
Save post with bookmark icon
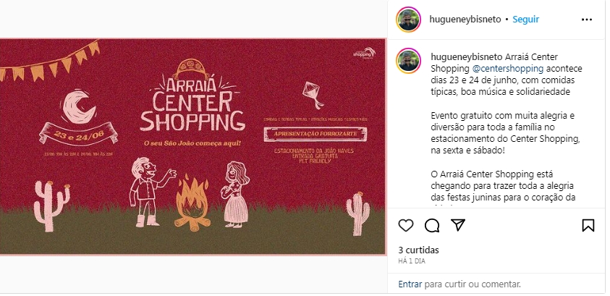[588, 226]
